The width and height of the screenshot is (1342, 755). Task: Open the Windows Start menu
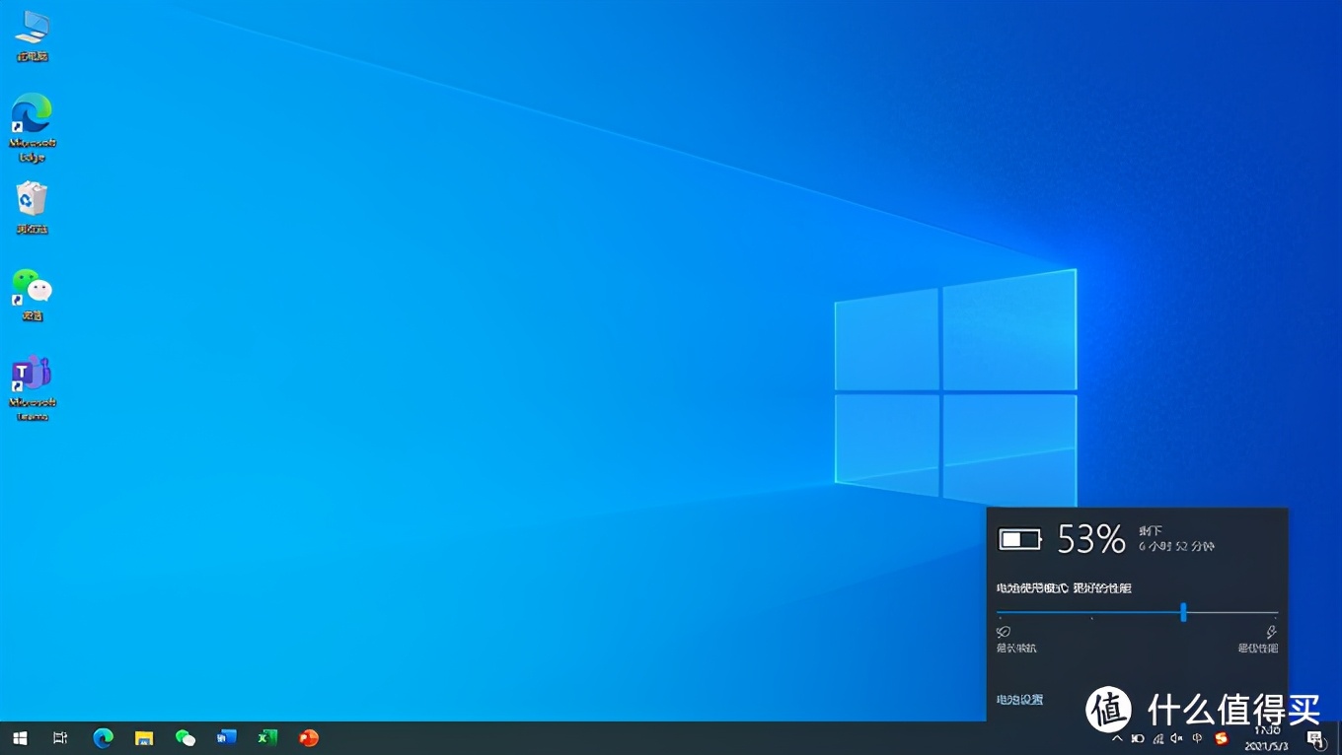[x=20, y=737]
